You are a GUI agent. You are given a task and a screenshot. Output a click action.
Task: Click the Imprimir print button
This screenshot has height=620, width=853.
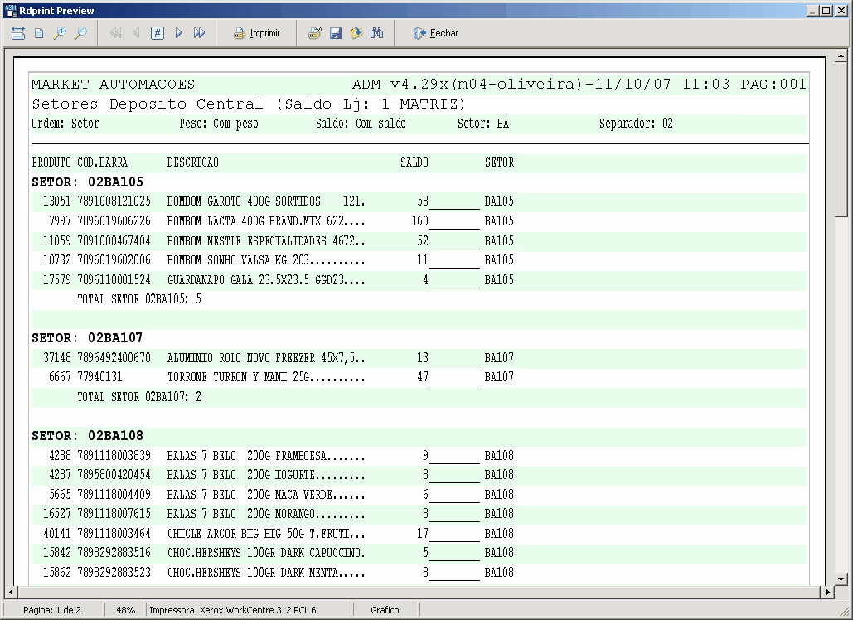pos(257,33)
